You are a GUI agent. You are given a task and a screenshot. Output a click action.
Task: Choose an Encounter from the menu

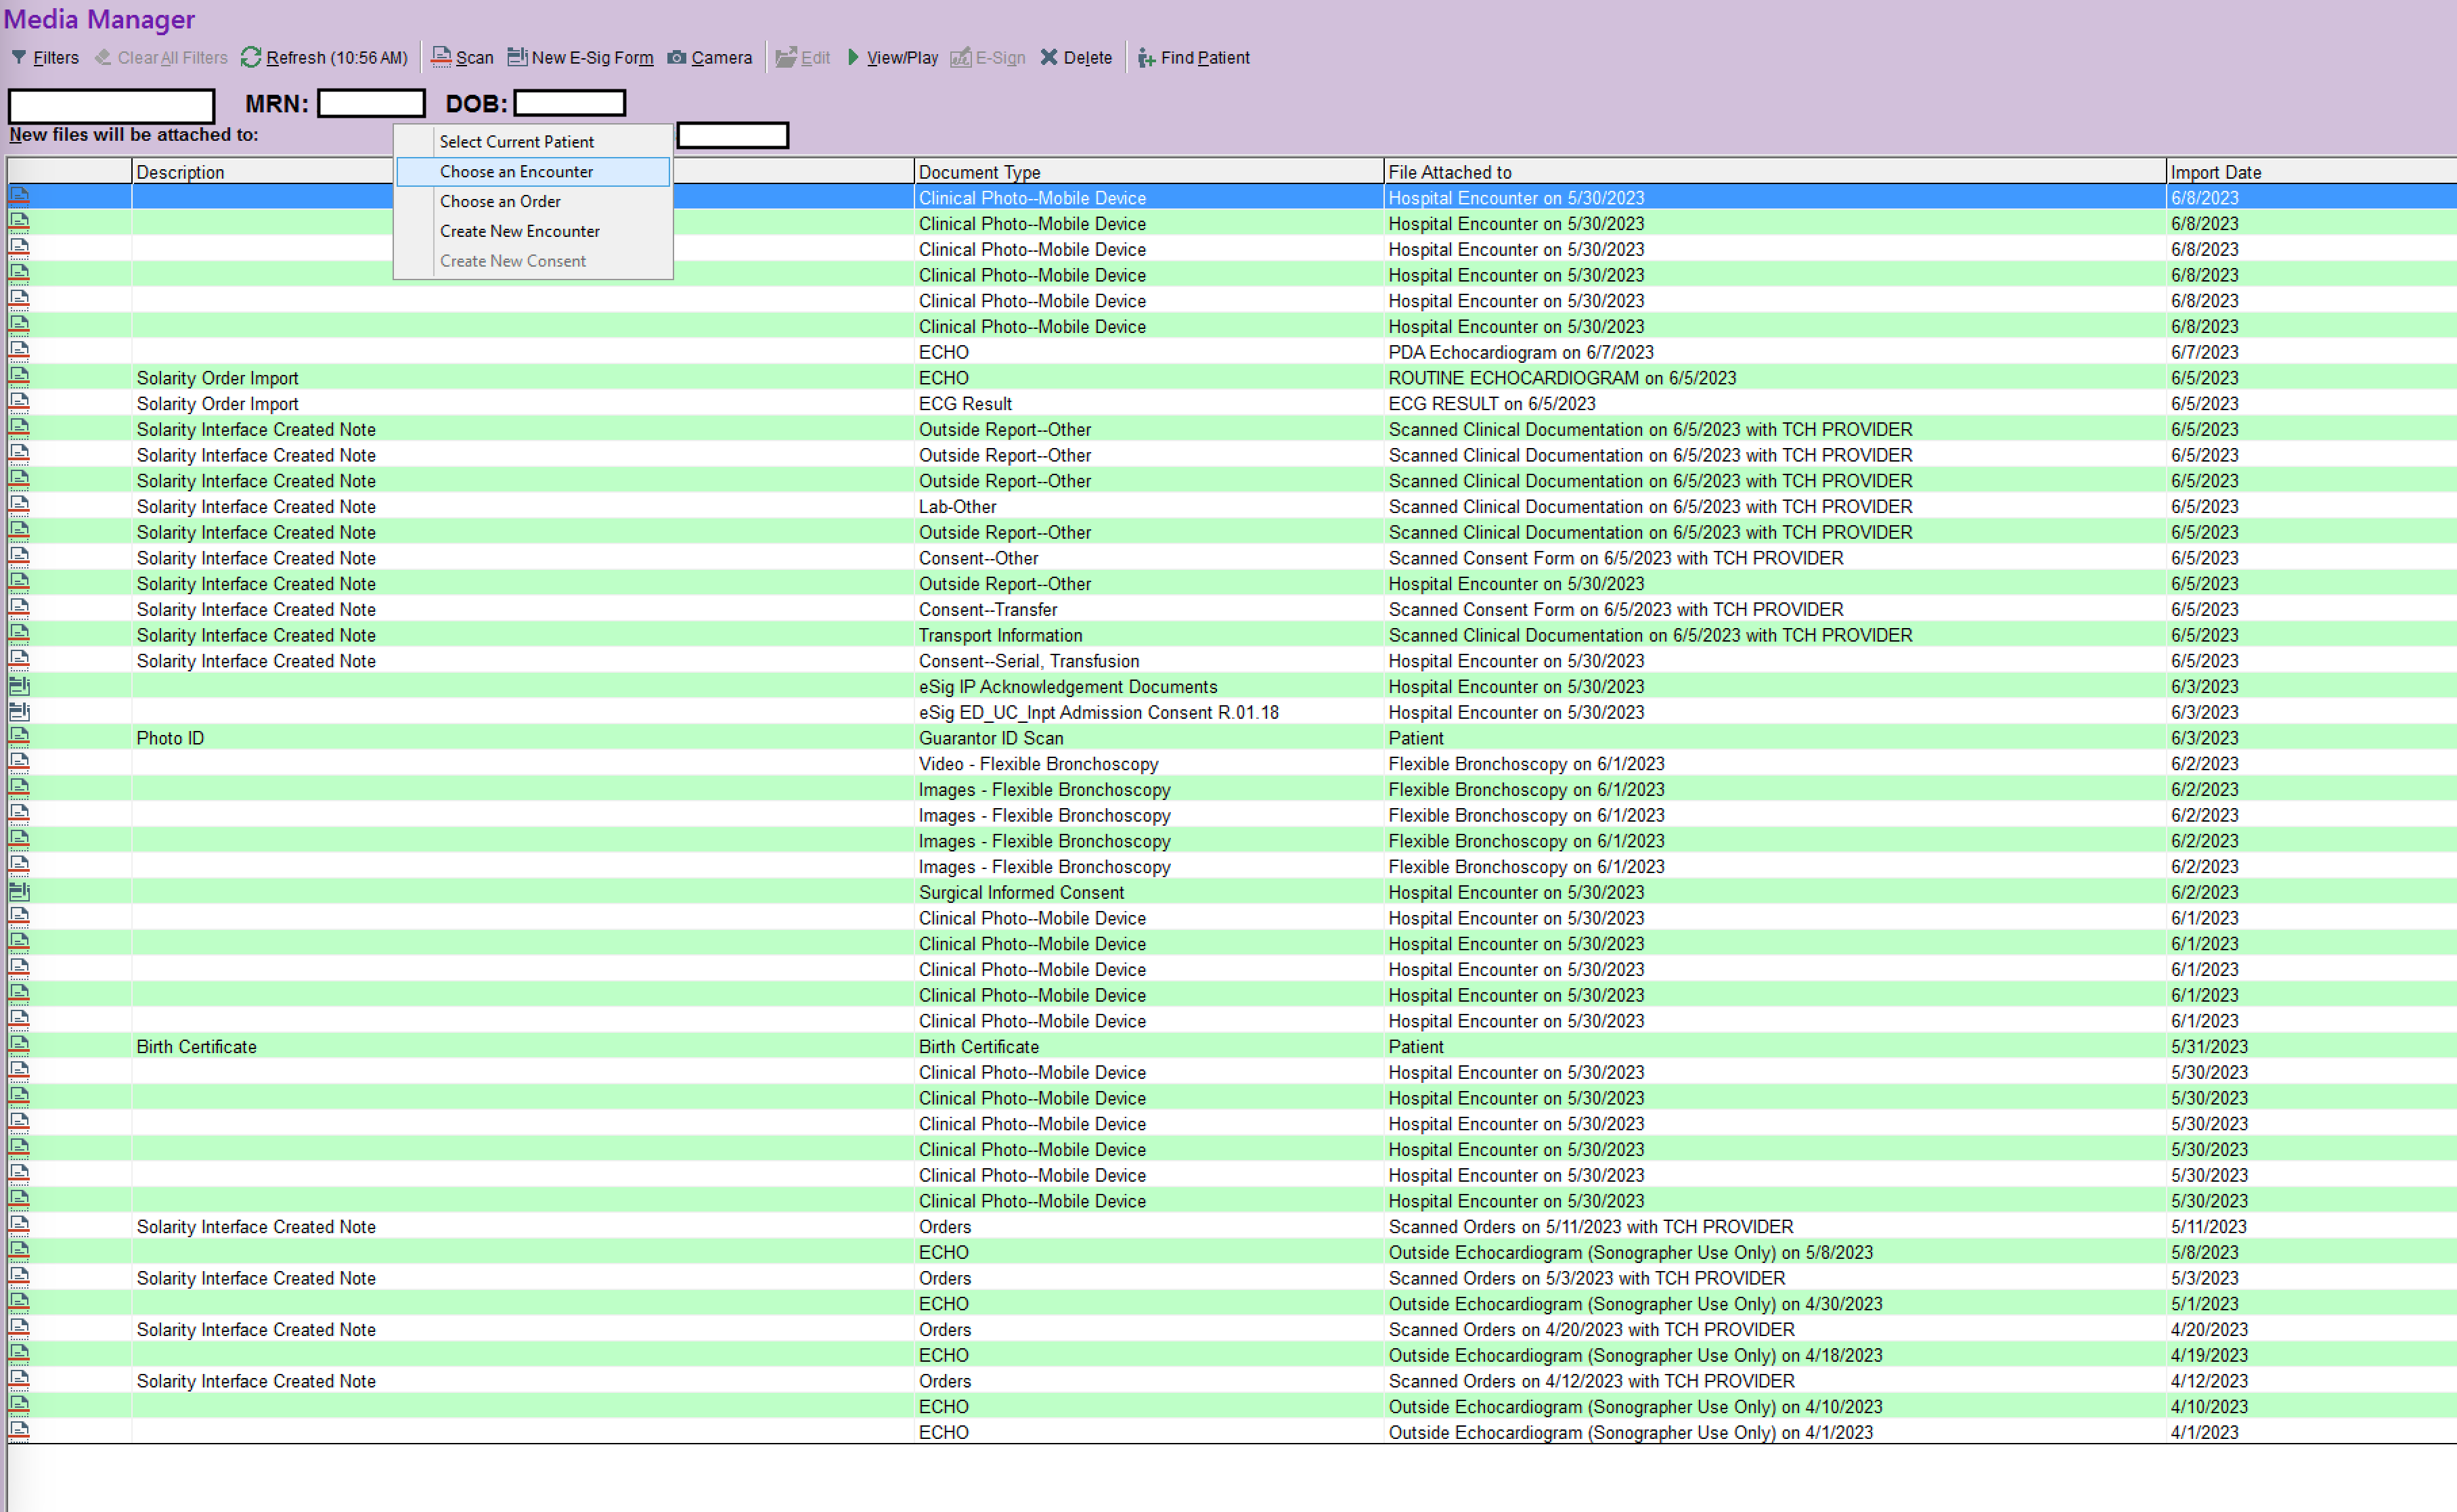[533, 172]
